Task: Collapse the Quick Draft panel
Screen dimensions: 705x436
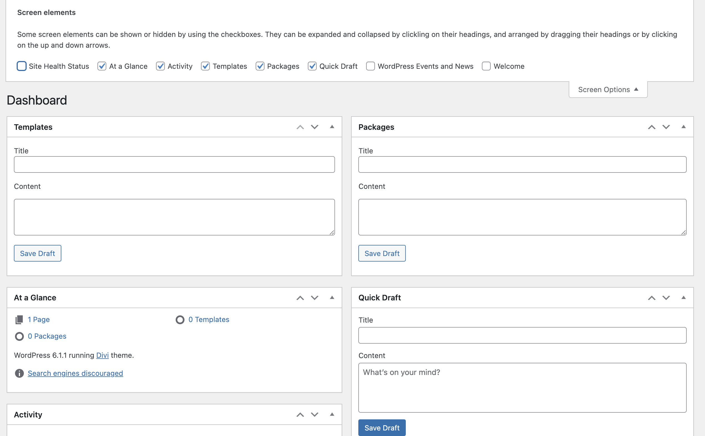Action: coord(683,298)
